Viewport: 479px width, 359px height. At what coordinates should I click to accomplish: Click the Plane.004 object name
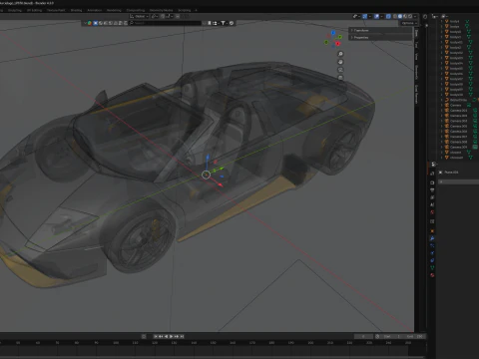(451, 173)
